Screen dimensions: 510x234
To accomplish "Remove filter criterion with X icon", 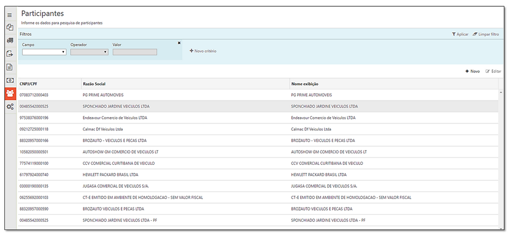I will pyautogui.click(x=179, y=43).
